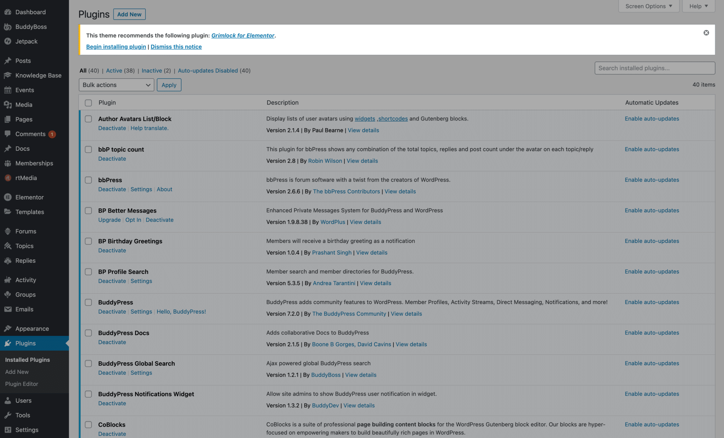724x438 pixels.
Task: Filter plugins by Active
Action: [x=114, y=71]
